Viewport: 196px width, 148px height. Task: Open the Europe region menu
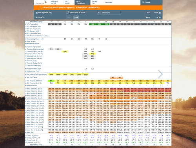146,2
